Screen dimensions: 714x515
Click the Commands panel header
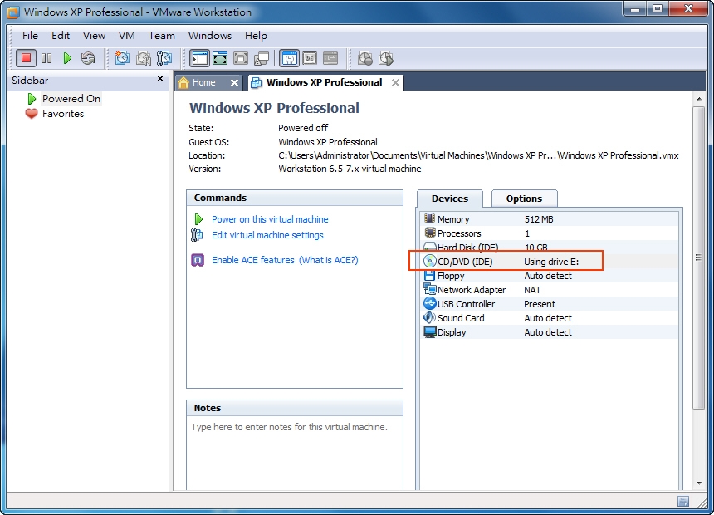click(295, 198)
